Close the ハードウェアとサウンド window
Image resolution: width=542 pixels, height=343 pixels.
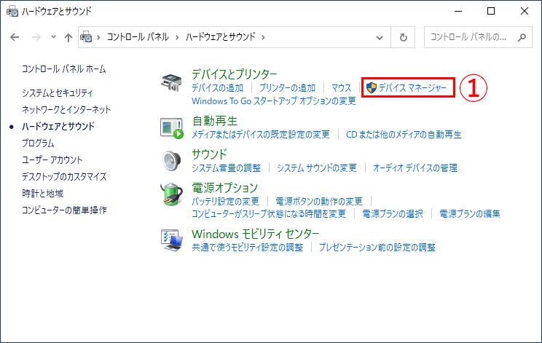pyautogui.click(x=525, y=11)
